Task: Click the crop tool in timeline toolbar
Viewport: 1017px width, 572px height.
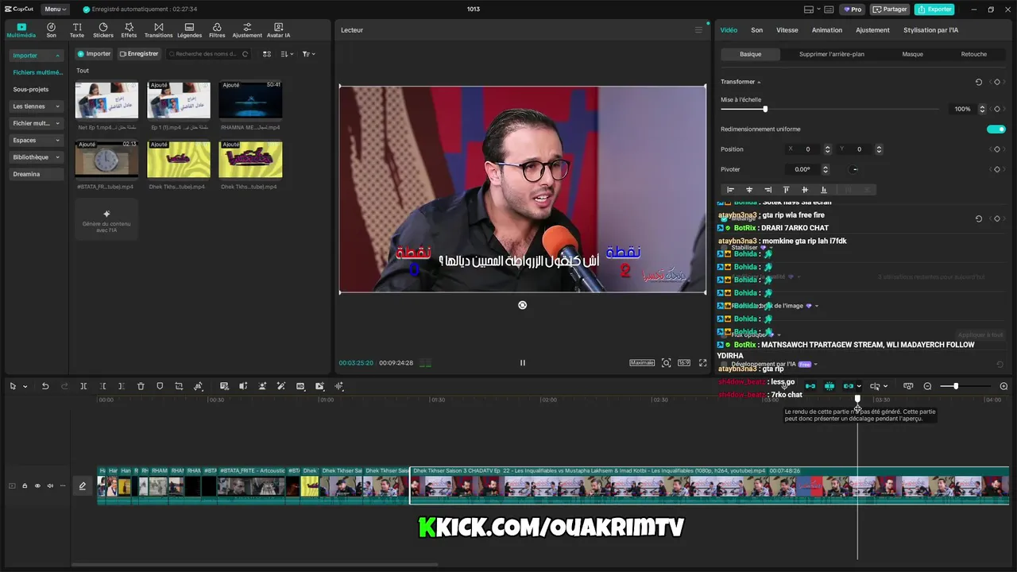Action: pyautogui.click(x=179, y=386)
